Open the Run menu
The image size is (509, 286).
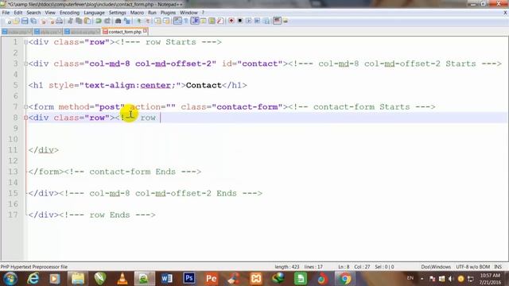tap(152, 13)
